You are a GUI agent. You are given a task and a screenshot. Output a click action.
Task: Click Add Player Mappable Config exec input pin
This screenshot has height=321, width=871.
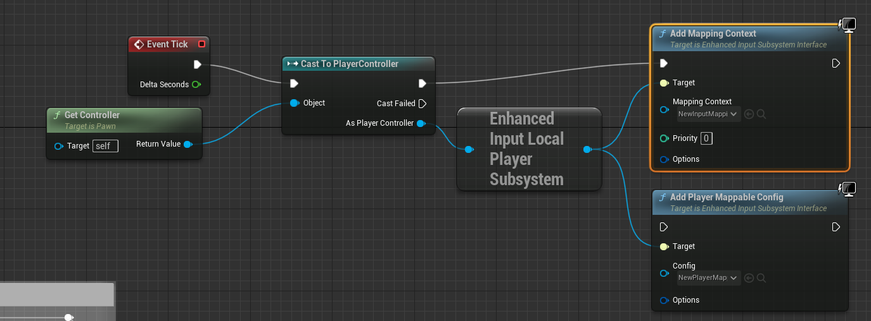tap(664, 227)
